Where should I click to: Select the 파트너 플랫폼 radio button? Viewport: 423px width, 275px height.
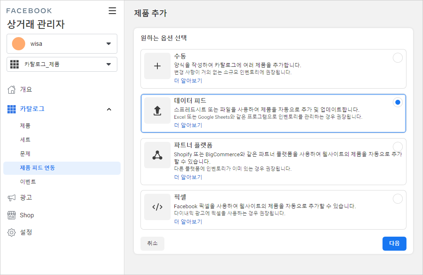point(398,147)
